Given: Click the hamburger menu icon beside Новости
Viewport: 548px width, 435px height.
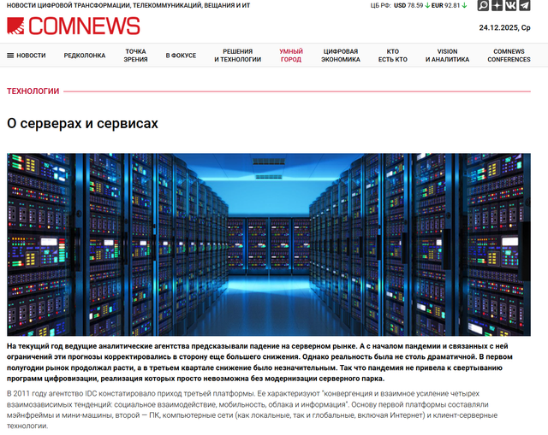Looking at the screenshot, I should [x=10, y=56].
